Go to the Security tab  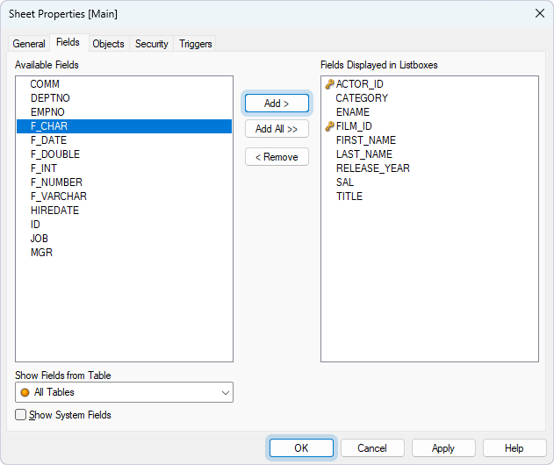point(151,44)
